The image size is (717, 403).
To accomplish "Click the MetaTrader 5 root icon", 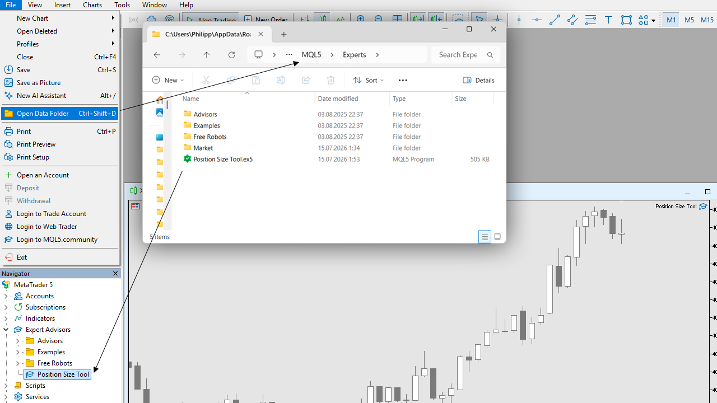I will click(7, 285).
